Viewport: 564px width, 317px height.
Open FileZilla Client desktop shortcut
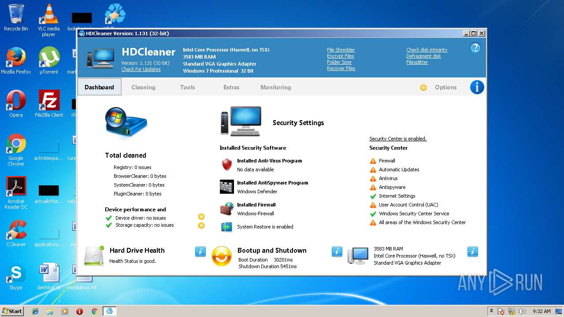49,104
